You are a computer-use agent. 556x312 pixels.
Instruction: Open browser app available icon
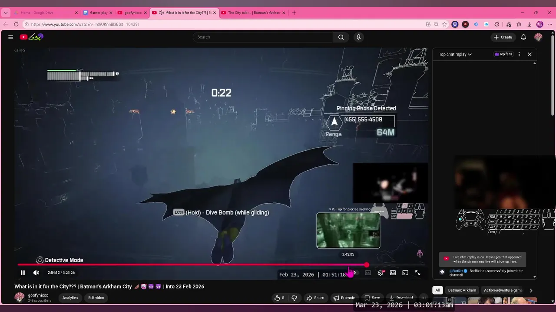[428, 24]
